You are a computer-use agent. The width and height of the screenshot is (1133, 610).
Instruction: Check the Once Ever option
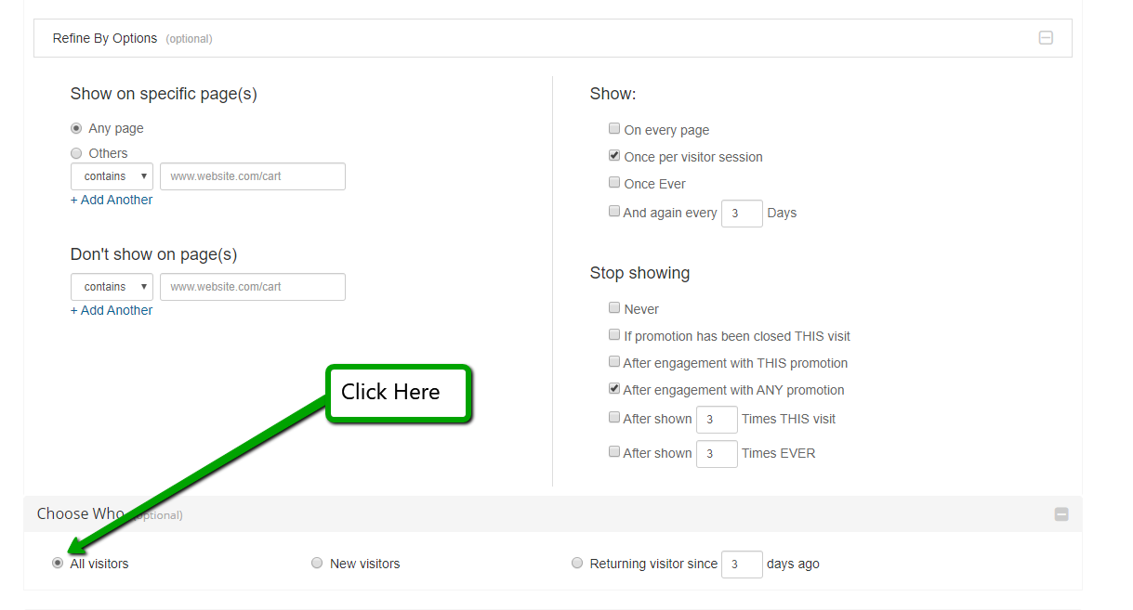[x=614, y=183]
